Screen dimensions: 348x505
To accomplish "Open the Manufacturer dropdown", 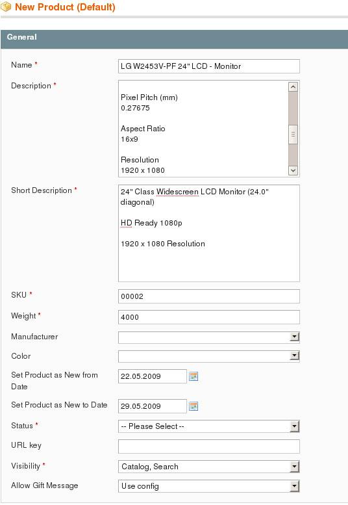I will click(209, 337).
